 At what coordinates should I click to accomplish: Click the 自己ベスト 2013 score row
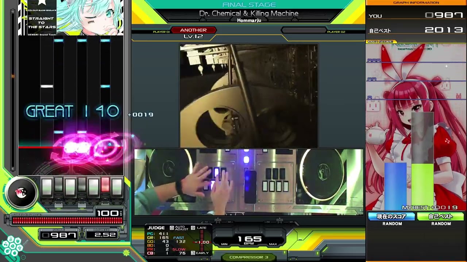(x=416, y=30)
